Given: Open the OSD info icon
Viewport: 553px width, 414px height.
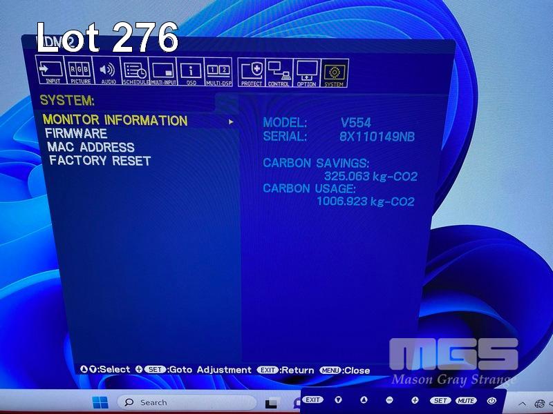Looking at the screenshot, I should 191,72.
